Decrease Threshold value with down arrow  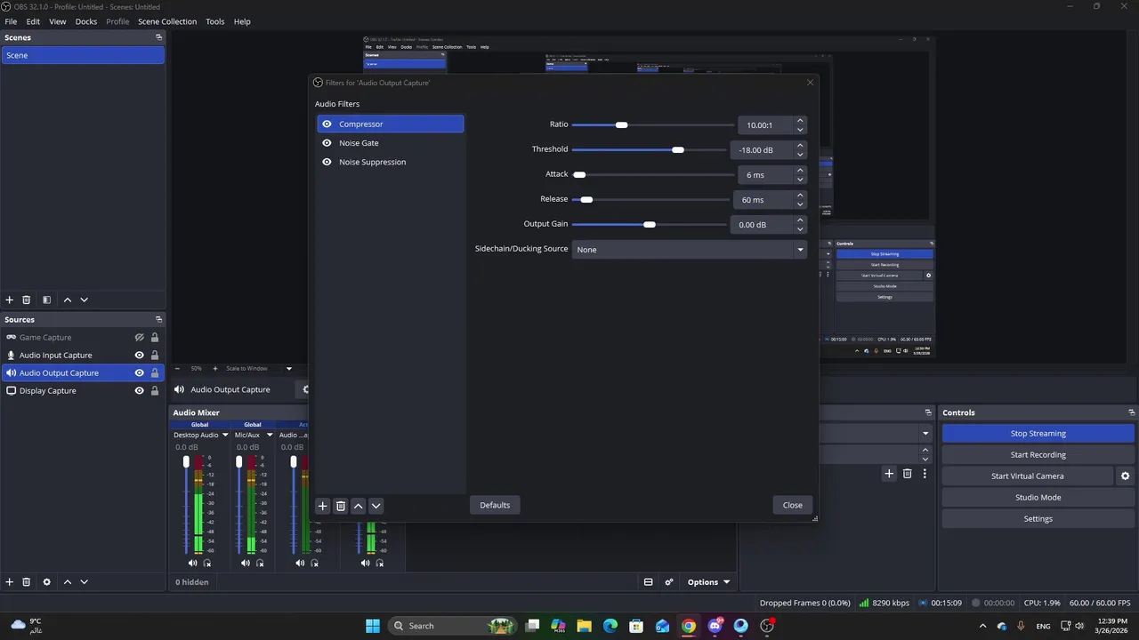800,155
